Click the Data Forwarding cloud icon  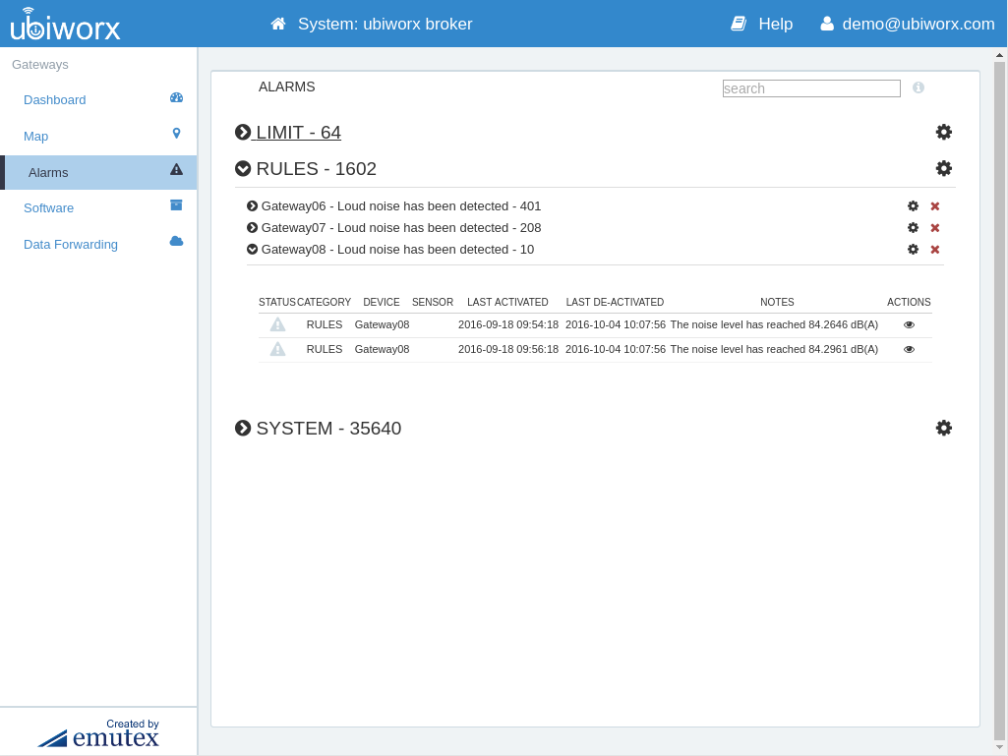click(176, 241)
